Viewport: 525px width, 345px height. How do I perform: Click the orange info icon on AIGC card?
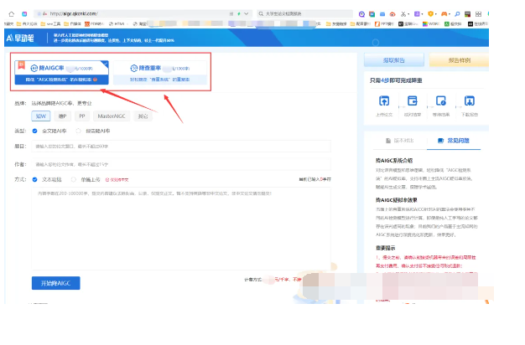[96, 80]
